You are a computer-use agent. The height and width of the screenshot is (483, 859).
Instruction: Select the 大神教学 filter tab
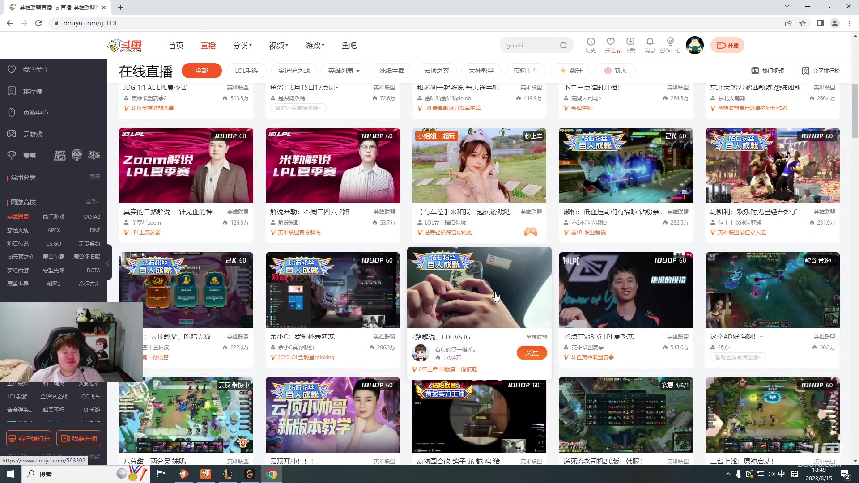481,71
